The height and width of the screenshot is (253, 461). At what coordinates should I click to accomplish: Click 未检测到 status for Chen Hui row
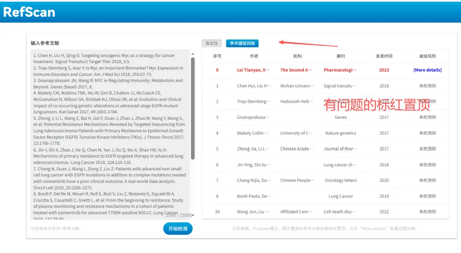[427, 86]
